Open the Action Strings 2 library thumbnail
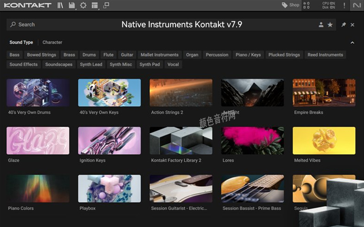Viewport: 364px width, 227px height. tap(181, 93)
